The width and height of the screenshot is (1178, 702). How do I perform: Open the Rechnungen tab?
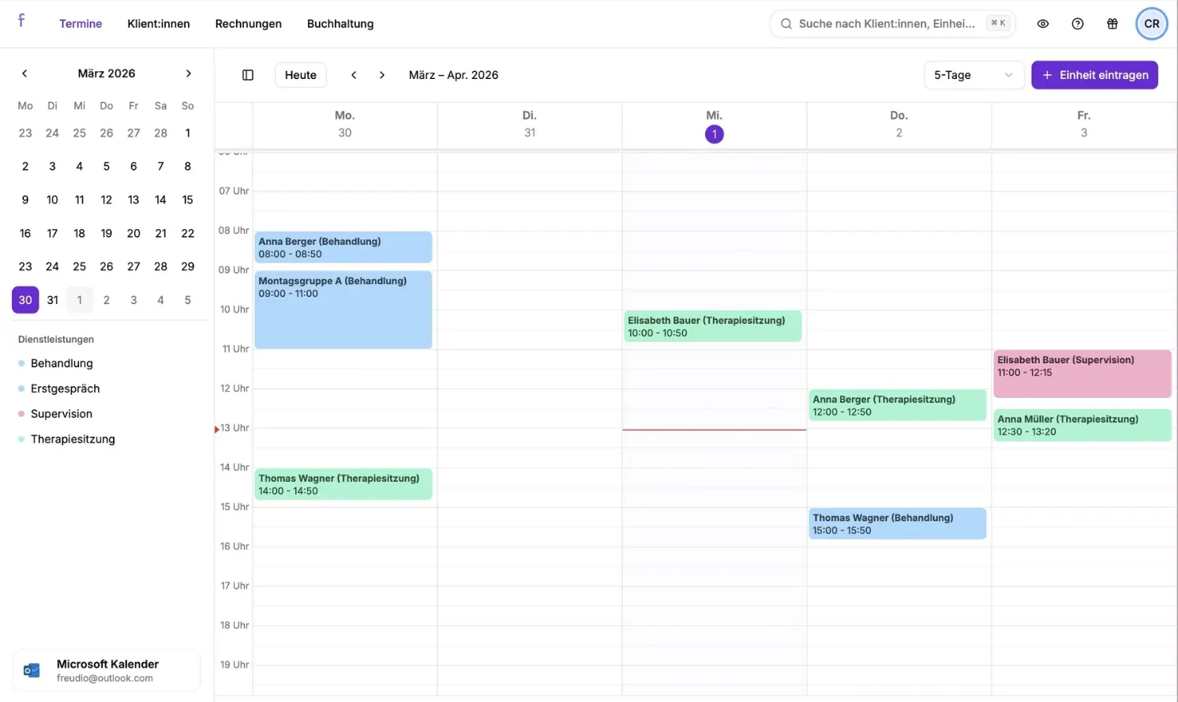(x=249, y=24)
